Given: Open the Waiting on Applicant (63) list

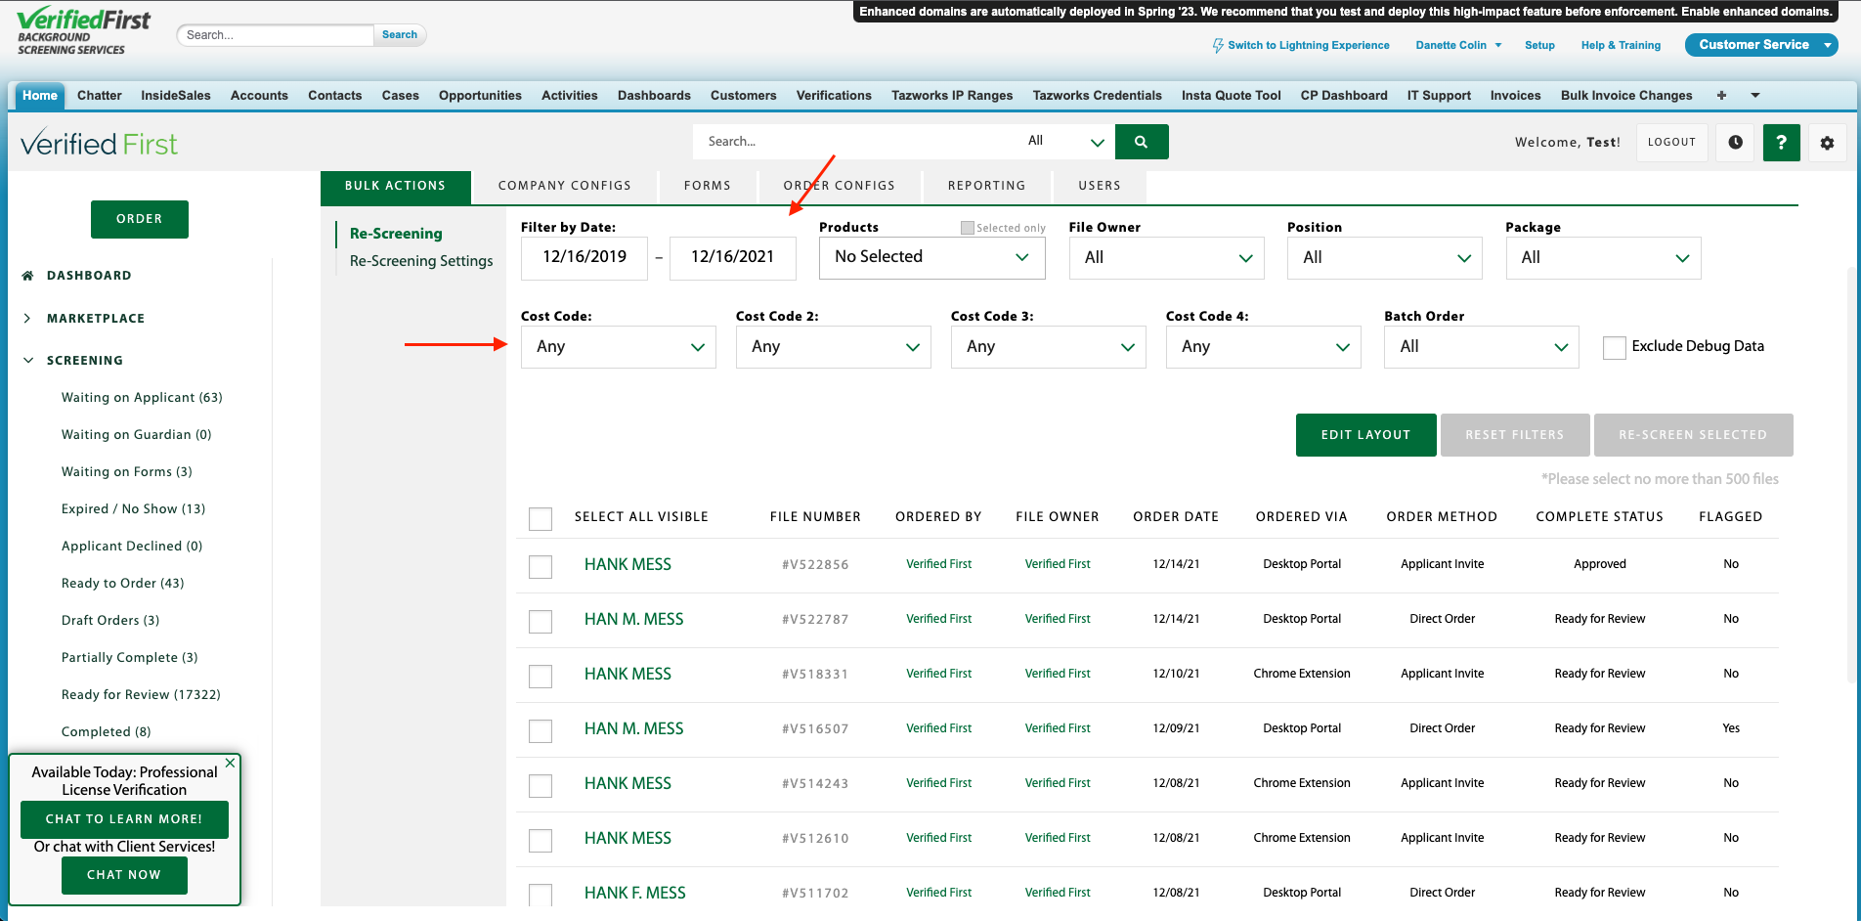Looking at the screenshot, I should click(143, 398).
